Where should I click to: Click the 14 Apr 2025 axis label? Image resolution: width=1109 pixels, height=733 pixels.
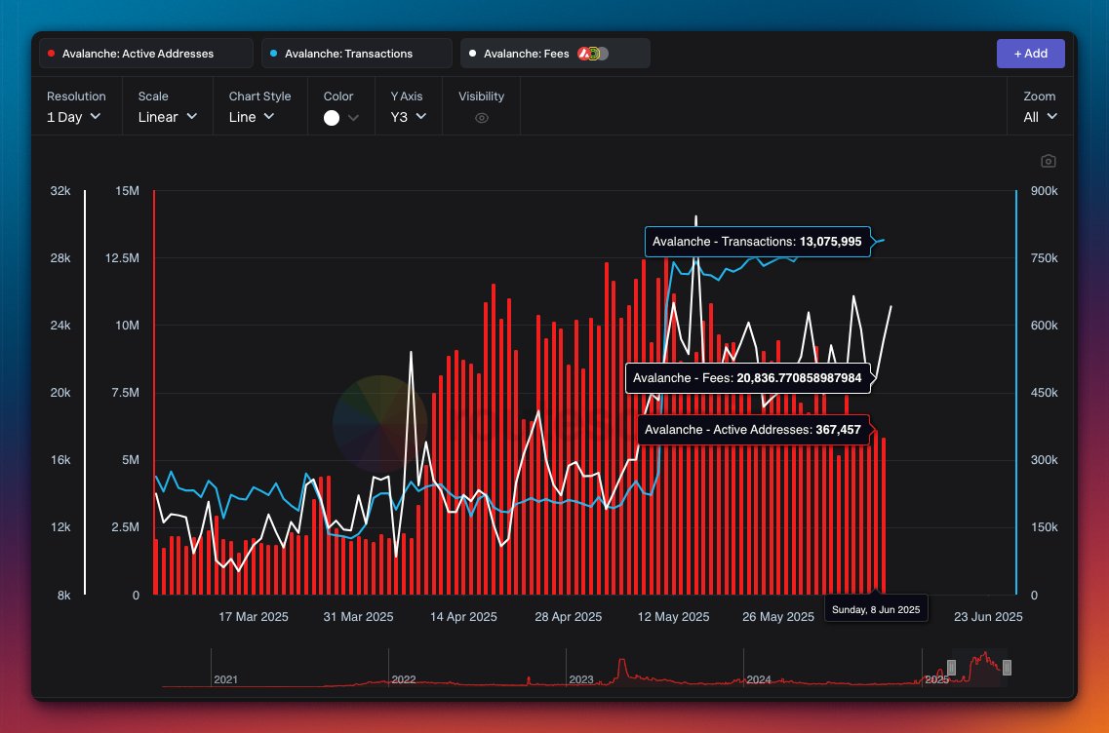click(x=463, y=617)
